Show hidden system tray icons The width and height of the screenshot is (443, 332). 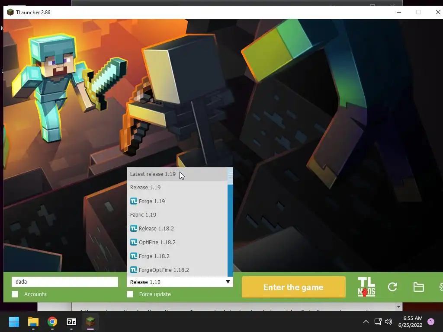[366, 322]
